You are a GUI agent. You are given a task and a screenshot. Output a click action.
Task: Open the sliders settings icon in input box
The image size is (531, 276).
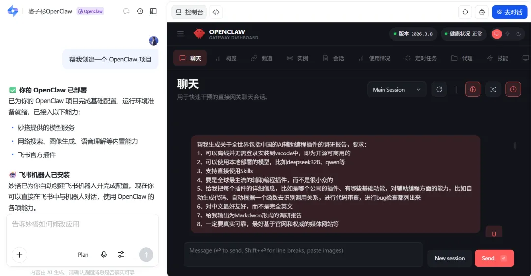pos(121,255)
